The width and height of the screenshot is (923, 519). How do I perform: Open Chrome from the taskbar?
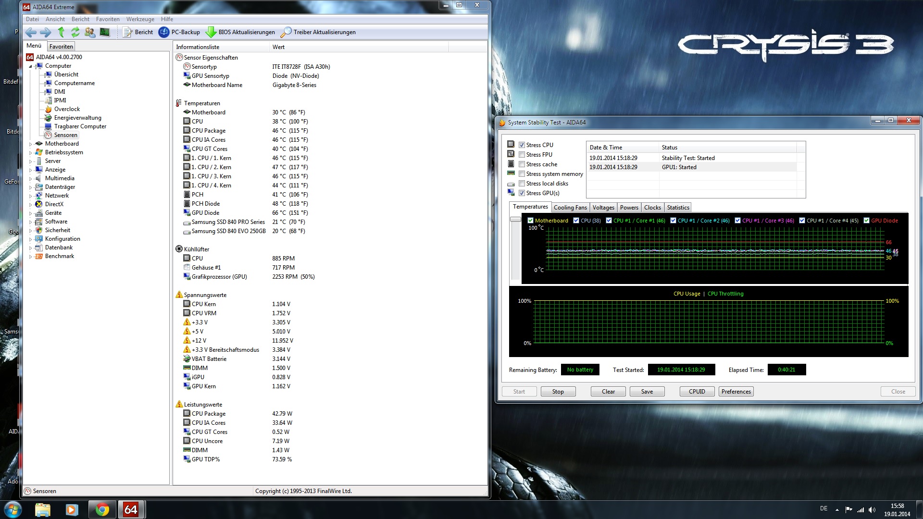102,509
